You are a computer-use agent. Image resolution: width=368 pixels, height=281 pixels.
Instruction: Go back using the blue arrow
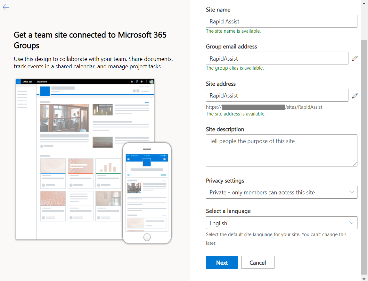coord(6,7)
